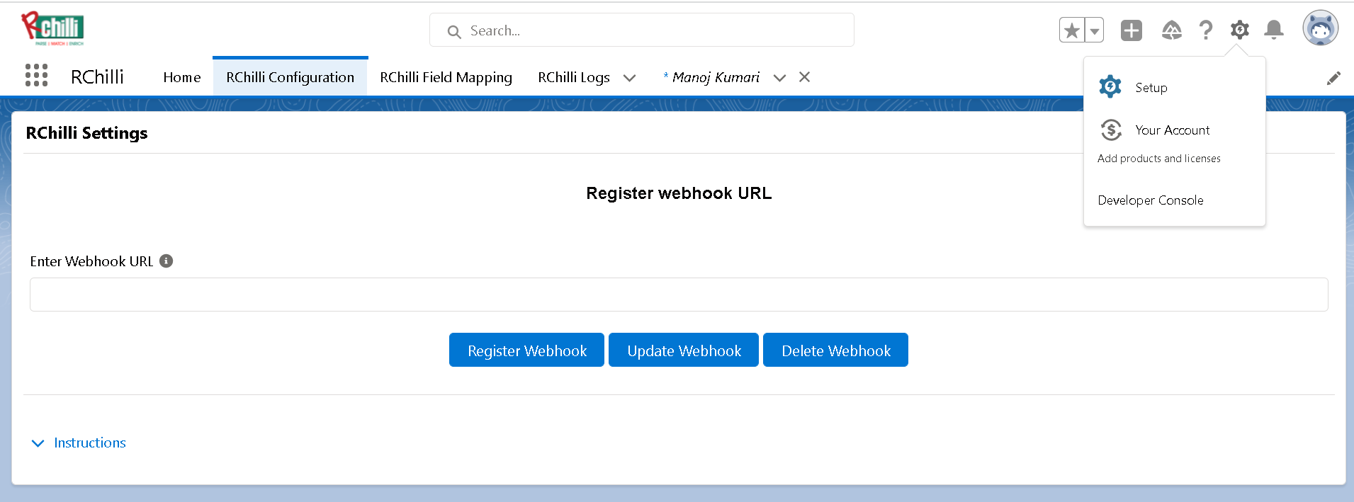
Task: Open the Salesforce Trailhead guidance icon
Action: coord(1172,30)
